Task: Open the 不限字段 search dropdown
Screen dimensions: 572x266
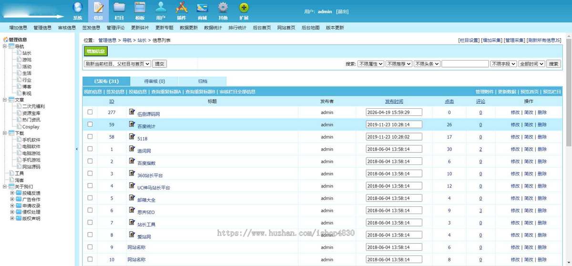Action: (504, 63)
